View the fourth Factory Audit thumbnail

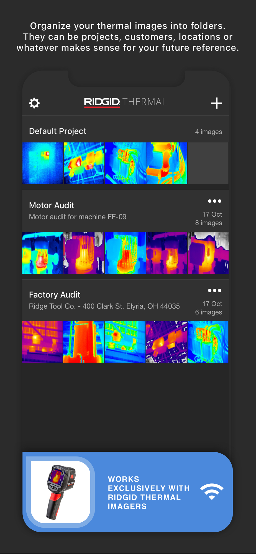click(167, 342)
